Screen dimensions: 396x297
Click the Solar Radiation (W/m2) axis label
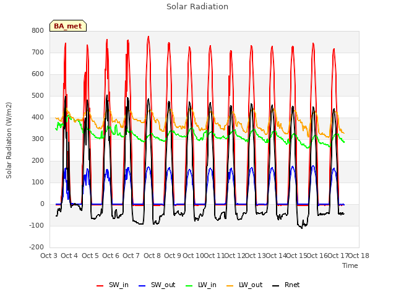pyautogui.click(x=9, y=140)
